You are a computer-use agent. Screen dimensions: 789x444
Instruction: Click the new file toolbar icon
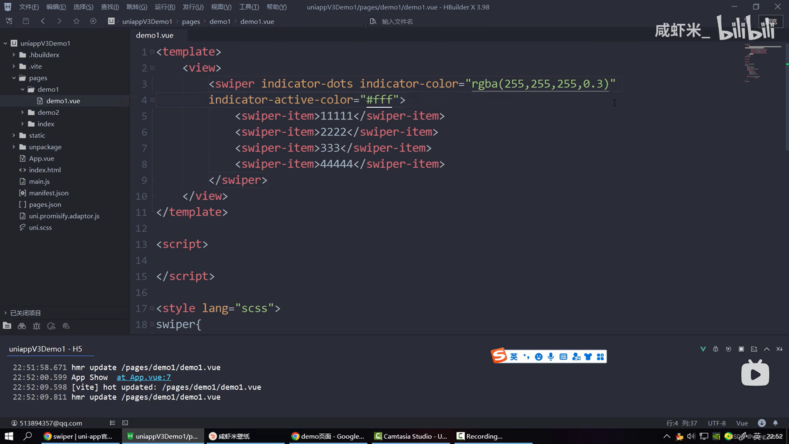9,21
